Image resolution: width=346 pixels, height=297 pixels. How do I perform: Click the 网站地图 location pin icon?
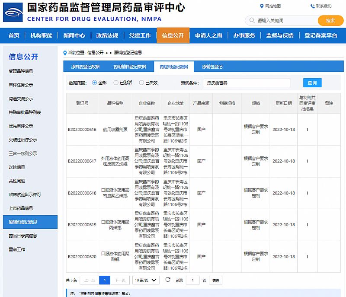[x=262, y=6]
